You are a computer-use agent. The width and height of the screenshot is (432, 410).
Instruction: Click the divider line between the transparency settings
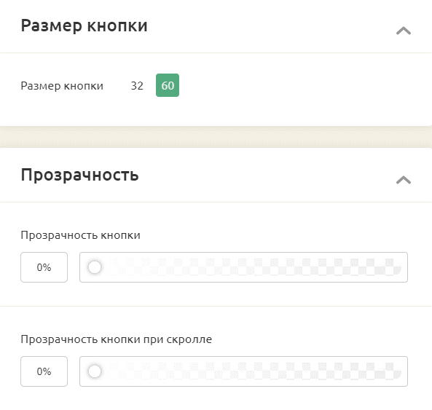[x=216, y=306]
